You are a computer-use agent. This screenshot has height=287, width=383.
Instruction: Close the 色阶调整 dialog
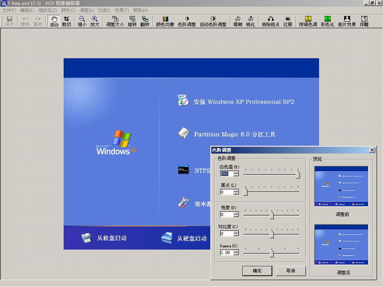(372, 150)
